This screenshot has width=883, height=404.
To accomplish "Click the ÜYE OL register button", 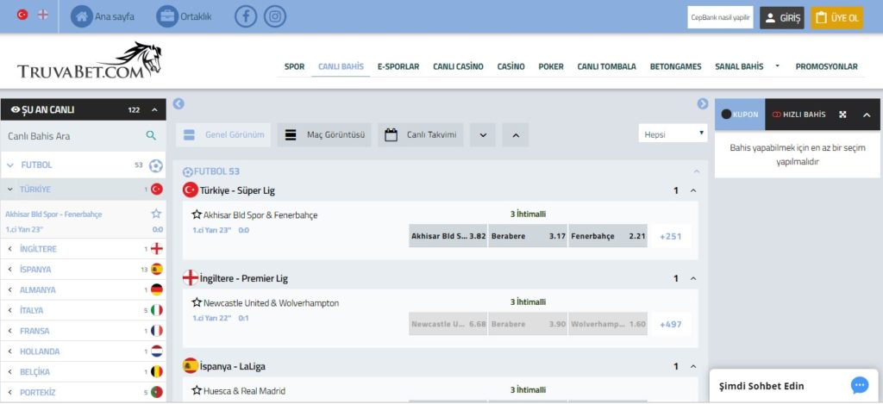I will [836, 18].
